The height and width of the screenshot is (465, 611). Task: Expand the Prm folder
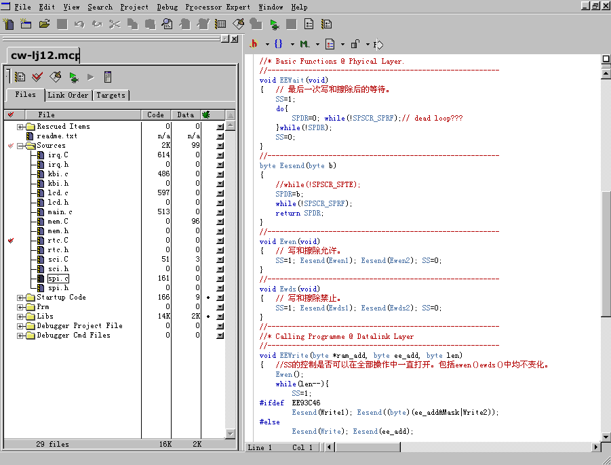tap(20, 307)
